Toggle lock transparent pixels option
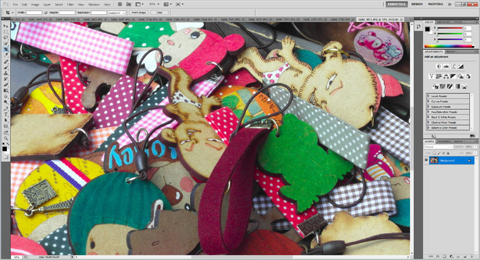Viewport: 480px width, 260px height. [x=434, y=153]
